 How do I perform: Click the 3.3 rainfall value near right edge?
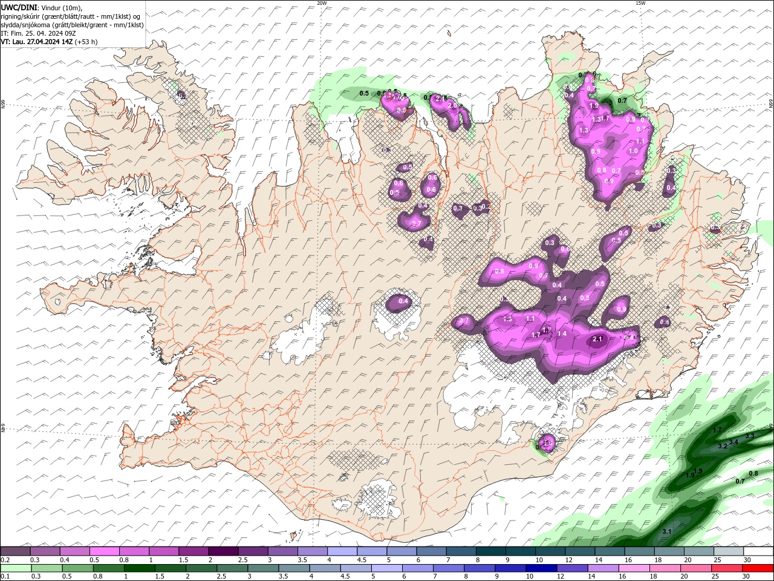[x=750, y=436]
